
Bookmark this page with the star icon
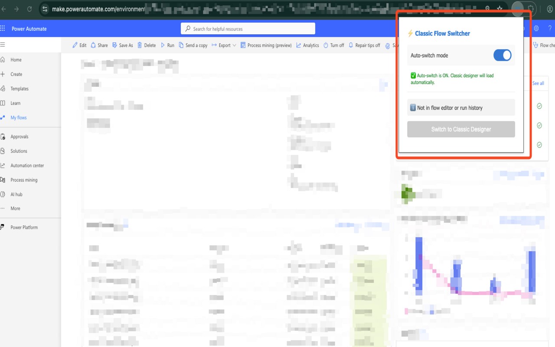click(499, 9)
